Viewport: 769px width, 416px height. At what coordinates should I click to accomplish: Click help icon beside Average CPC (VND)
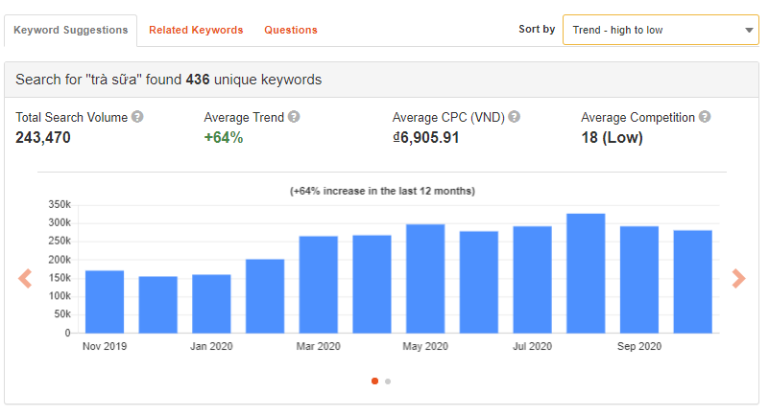[514, 117]
